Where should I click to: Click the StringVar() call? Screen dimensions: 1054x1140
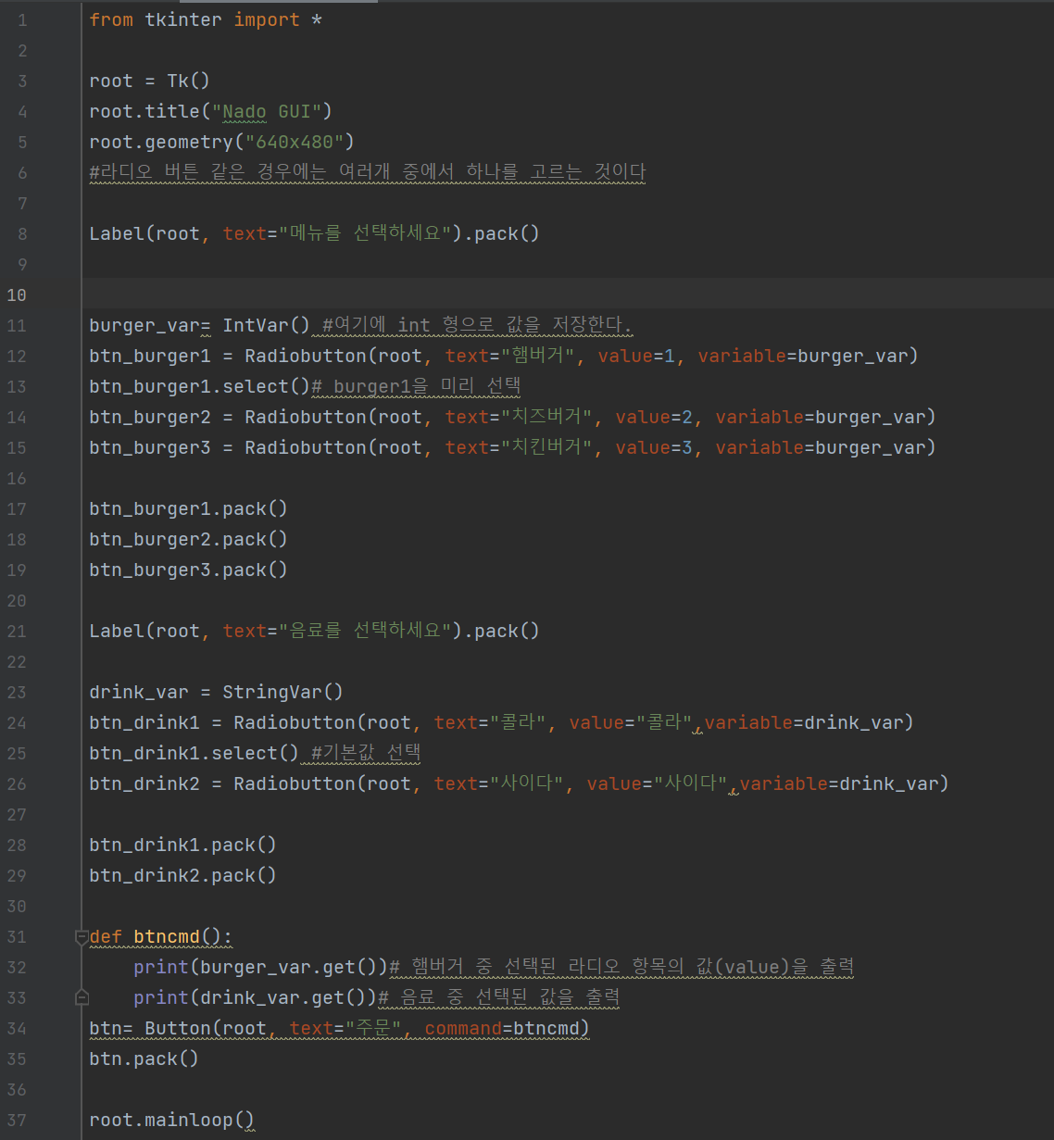(x=282, y=692)
